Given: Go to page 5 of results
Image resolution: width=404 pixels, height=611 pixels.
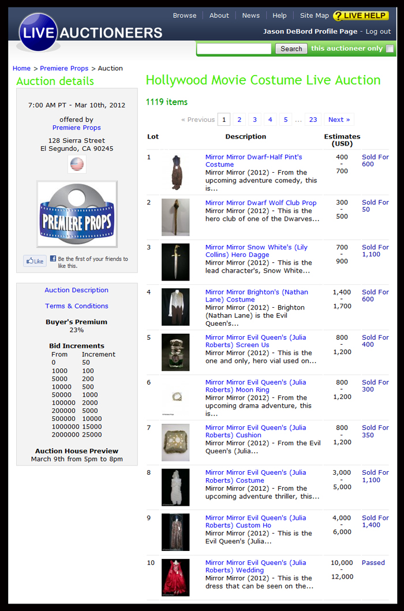Looking at the screenshot, I should point(286,120).
